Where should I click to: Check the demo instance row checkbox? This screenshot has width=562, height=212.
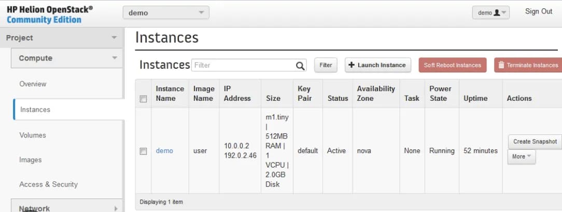click(144, 151)
